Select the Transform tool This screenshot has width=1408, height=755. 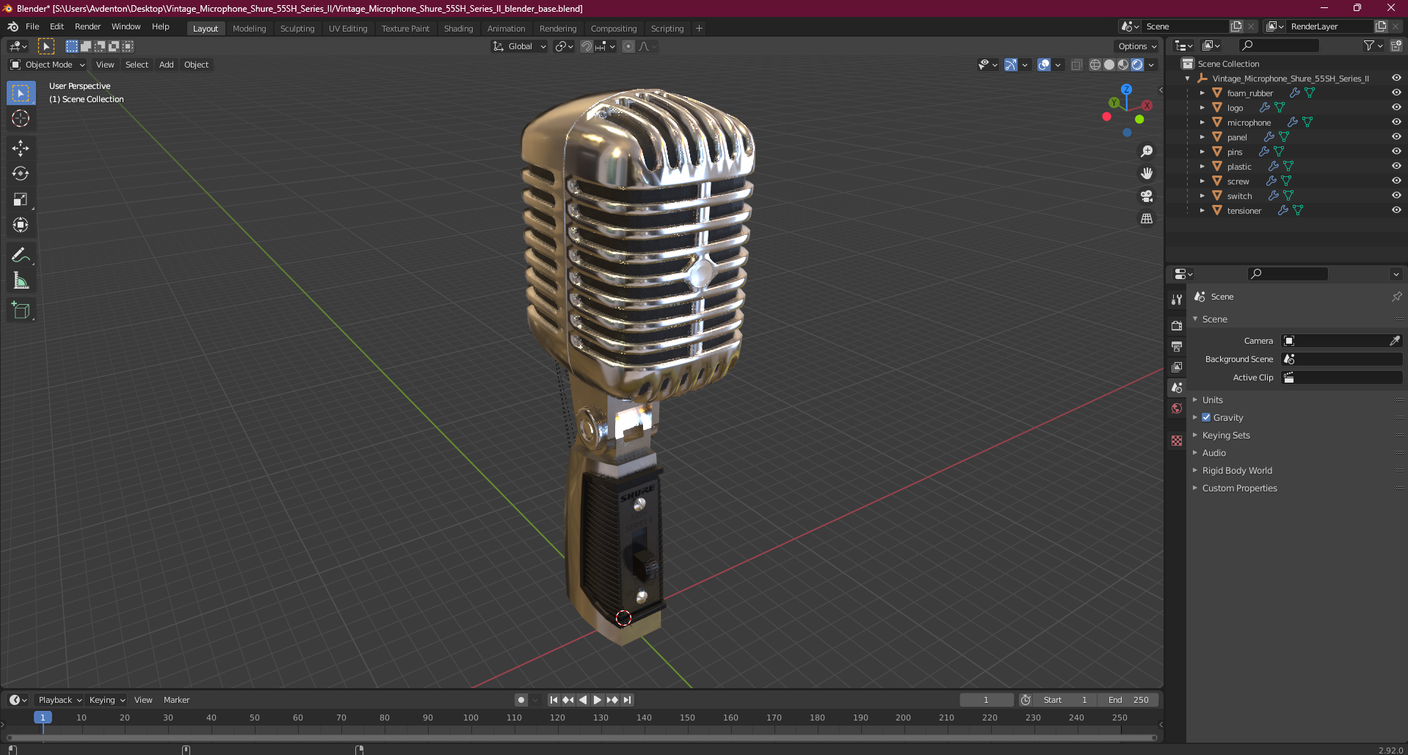(x=21, y=225)
